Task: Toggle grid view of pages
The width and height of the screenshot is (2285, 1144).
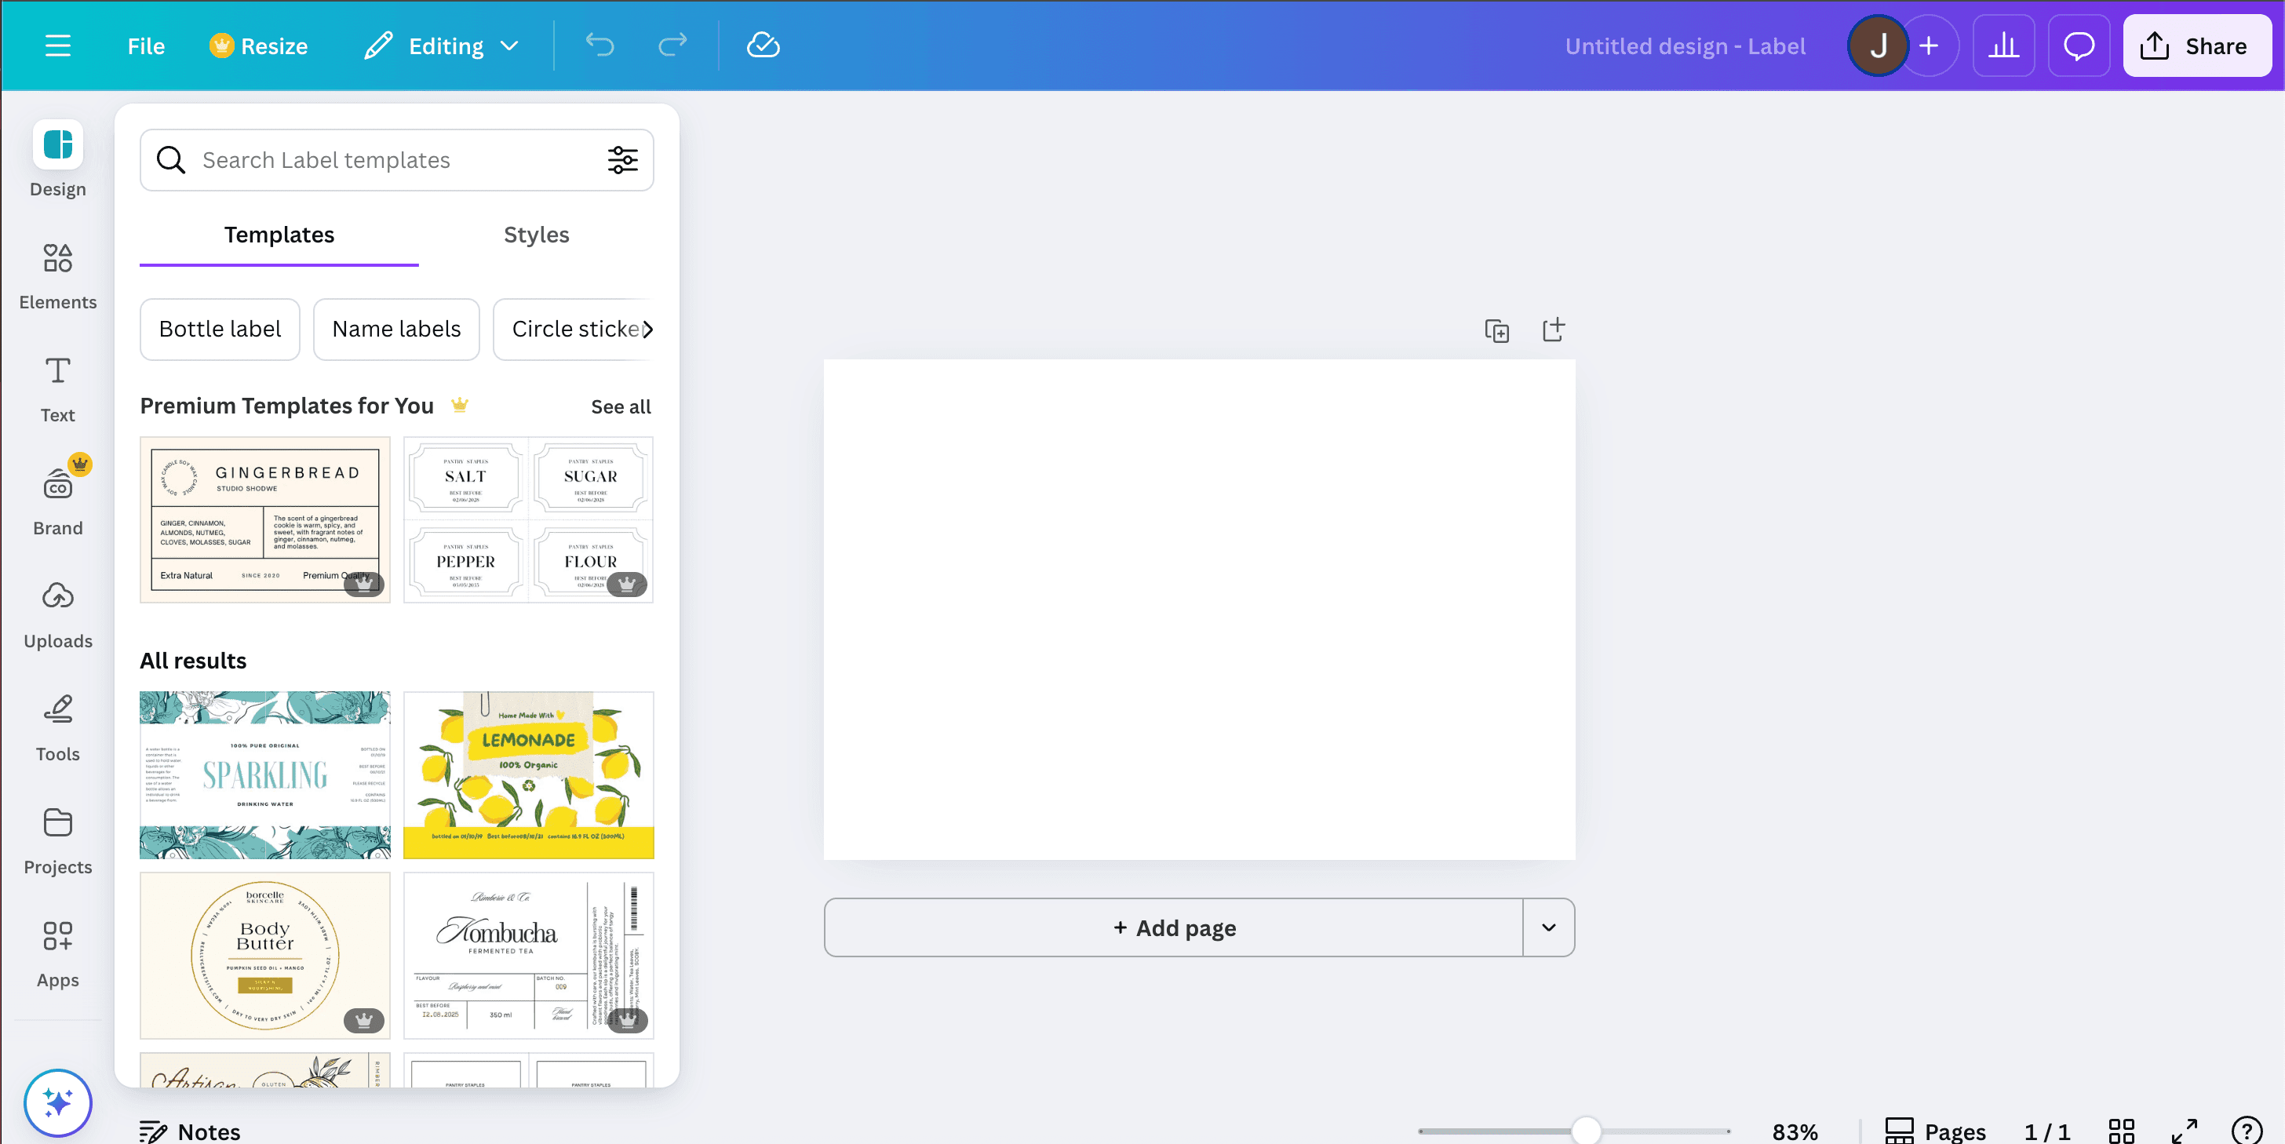Action: [x=2121, y=1131]
